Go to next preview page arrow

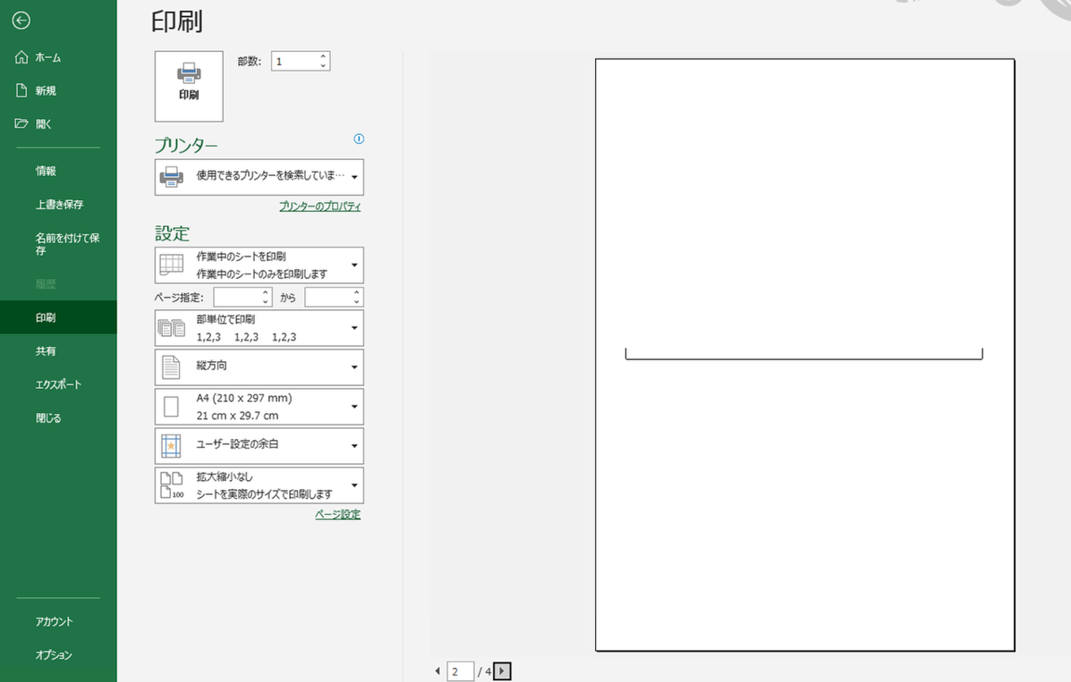point(502,671)
